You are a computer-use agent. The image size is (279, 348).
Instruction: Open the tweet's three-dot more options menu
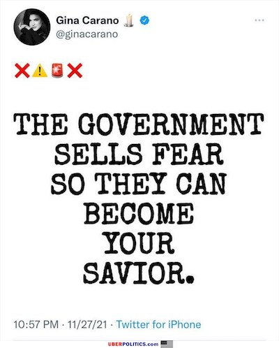pyautogui.click(x=259, y=20)
